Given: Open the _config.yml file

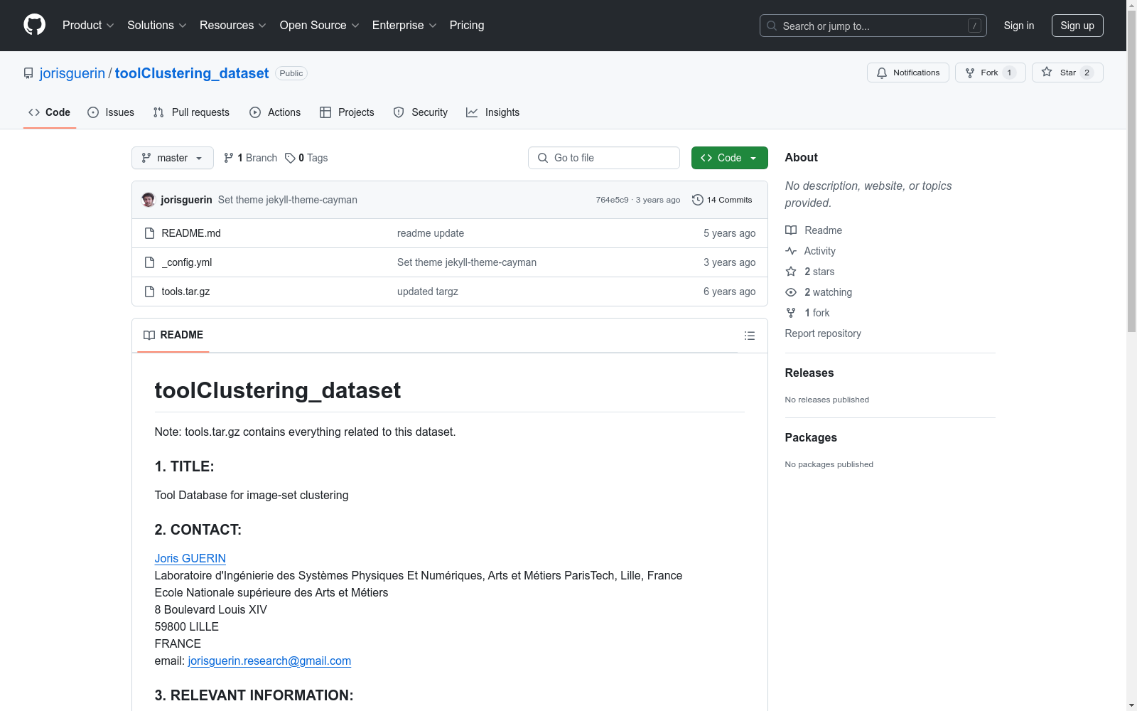Looking at the screenshot, I should pyautogui.click(x=187, y=262).
